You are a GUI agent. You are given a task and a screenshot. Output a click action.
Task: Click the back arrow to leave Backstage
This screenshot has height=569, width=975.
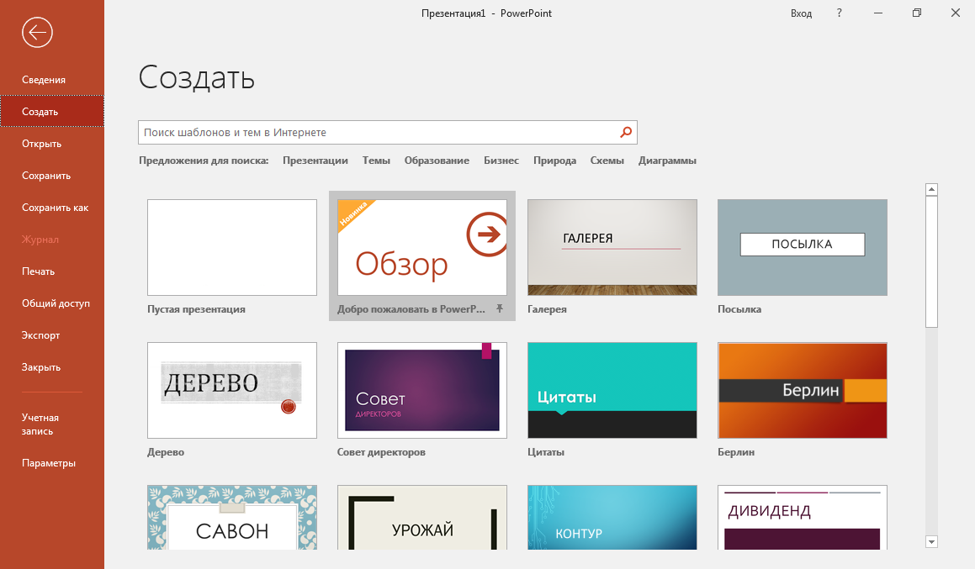click(37, 32)
